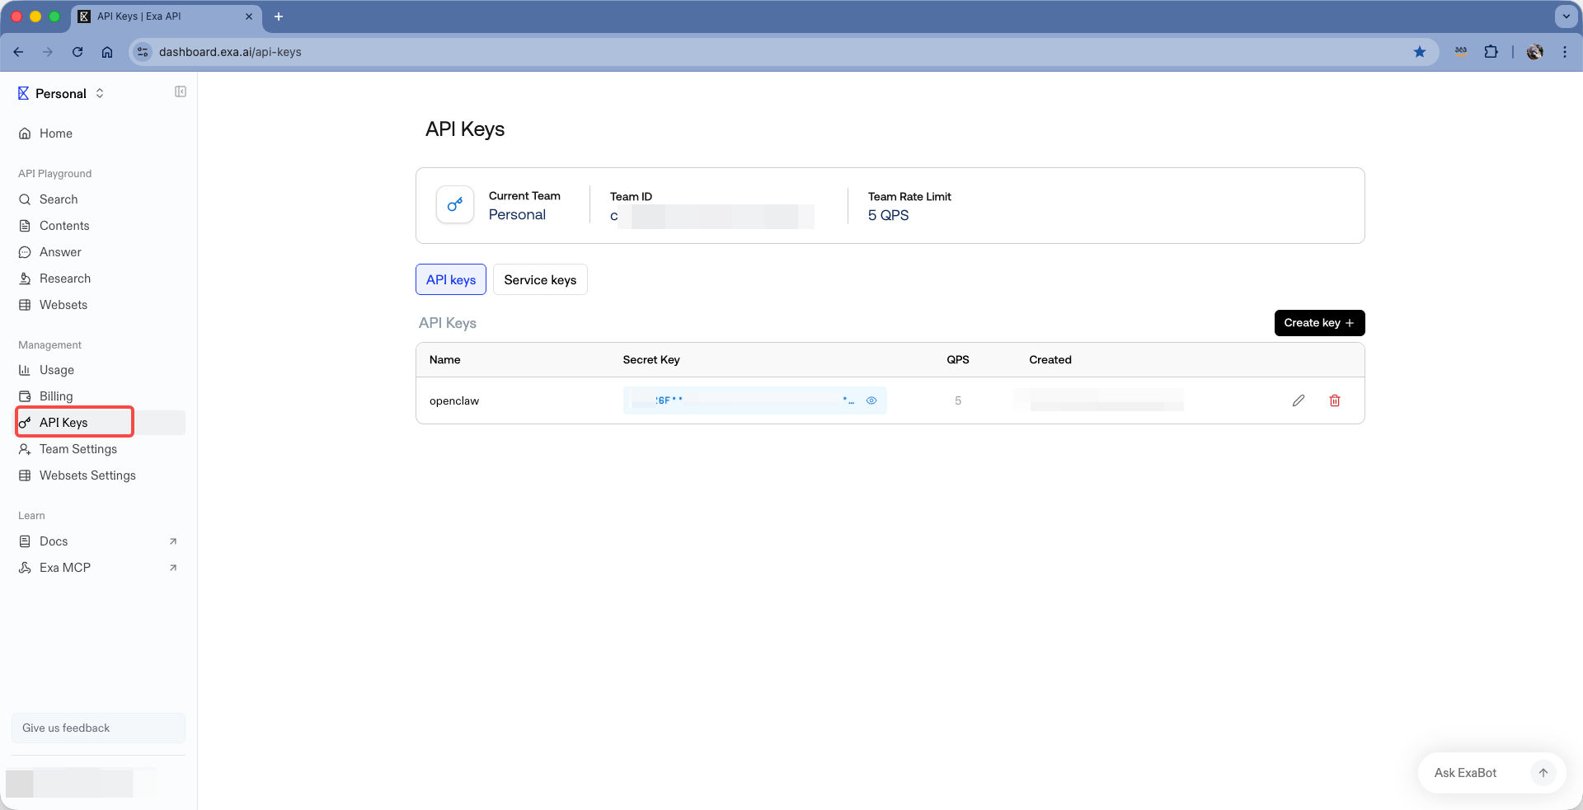This screenshot has height=810, width=1583.
Task: Collapse the sidebar panel
Action: pyautogui.click(x=181, y=92)
